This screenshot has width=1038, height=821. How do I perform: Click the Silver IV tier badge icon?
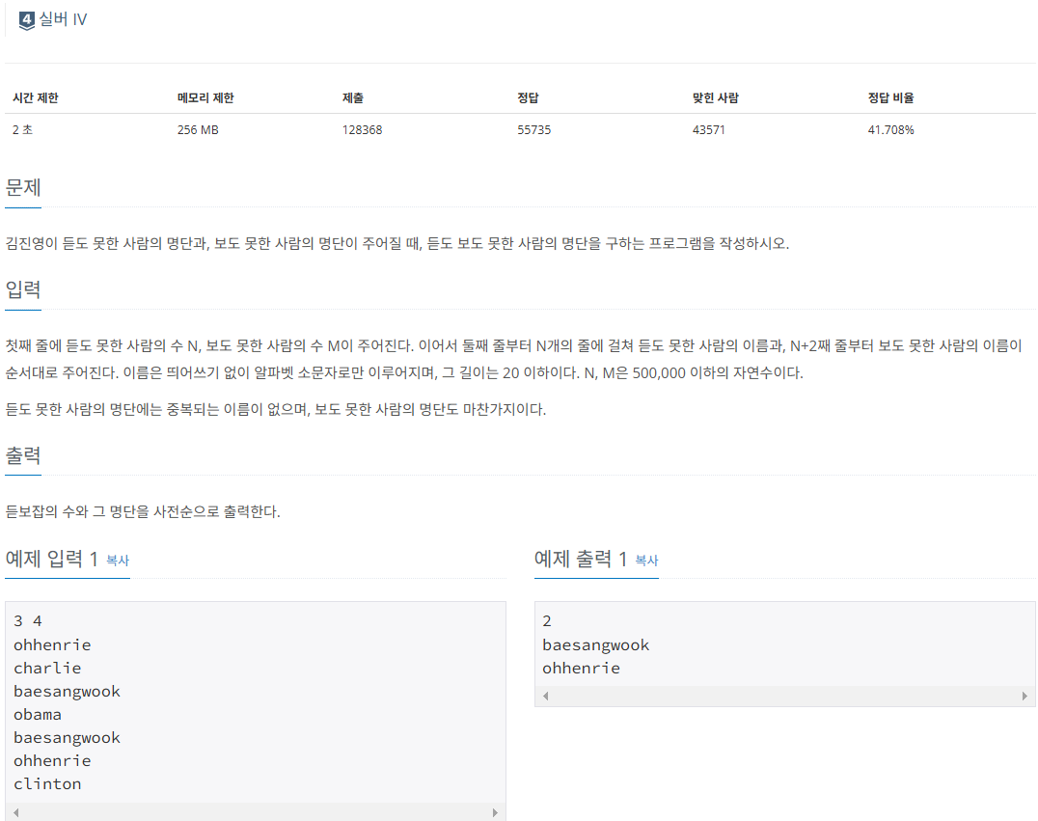[x=26, y=17]
